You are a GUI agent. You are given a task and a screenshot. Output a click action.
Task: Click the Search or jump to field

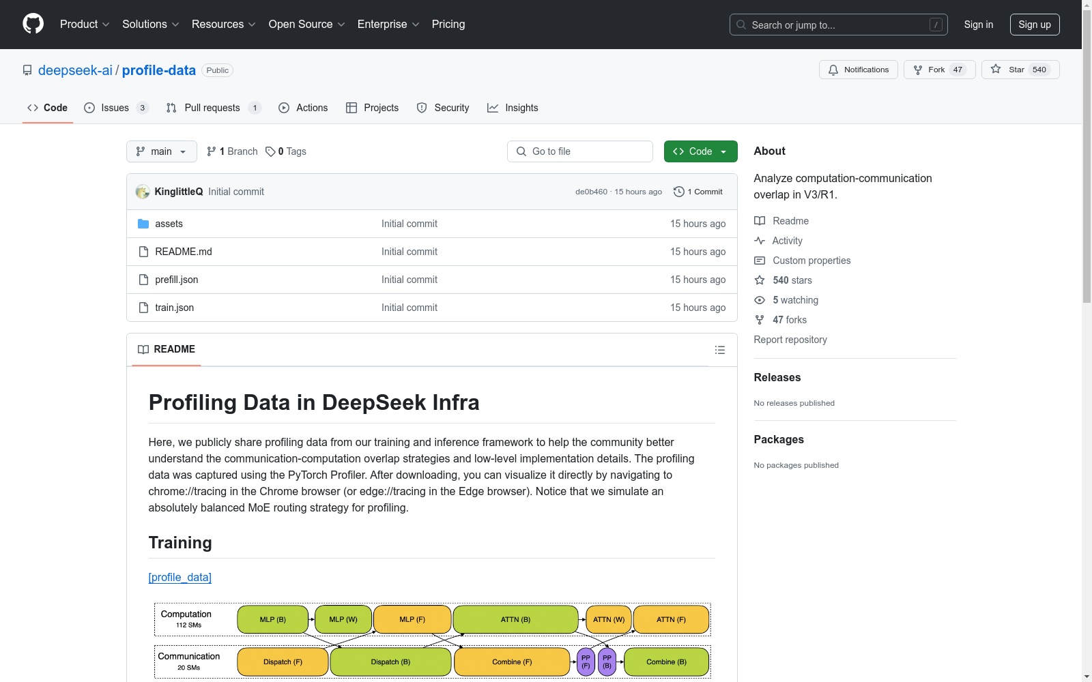click(x=839, y=25)
